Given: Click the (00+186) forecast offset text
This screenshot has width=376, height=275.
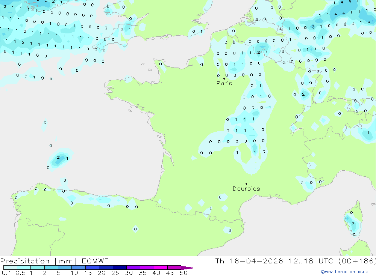Looking at the screenshot, I should click(357, 261).
